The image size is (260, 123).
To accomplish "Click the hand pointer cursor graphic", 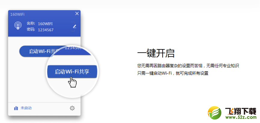I will point(72,82).
